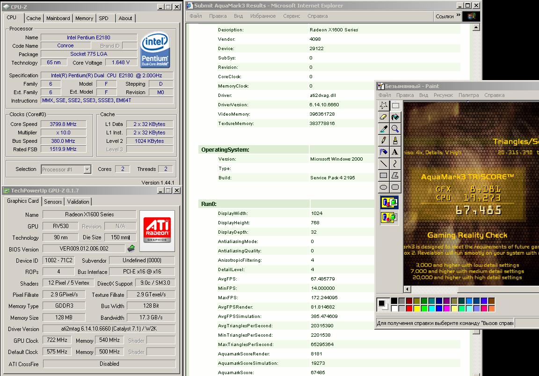Click the IE page scroll-up arrow
The height and width of the screenshot is (376, 539).
tap(476, 27)
